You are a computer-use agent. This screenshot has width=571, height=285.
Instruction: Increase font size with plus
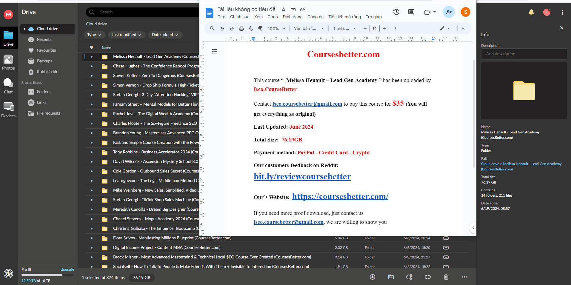(x=384, y=28)
